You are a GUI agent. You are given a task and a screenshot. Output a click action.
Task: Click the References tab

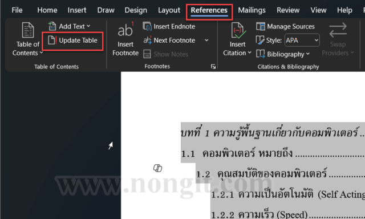209,10
